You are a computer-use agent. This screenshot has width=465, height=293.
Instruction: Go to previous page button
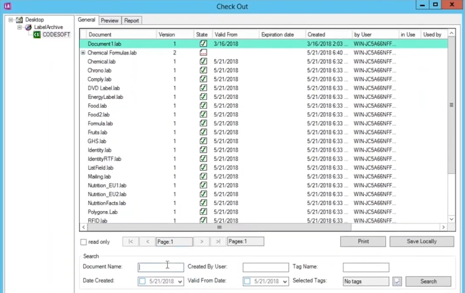148,241
